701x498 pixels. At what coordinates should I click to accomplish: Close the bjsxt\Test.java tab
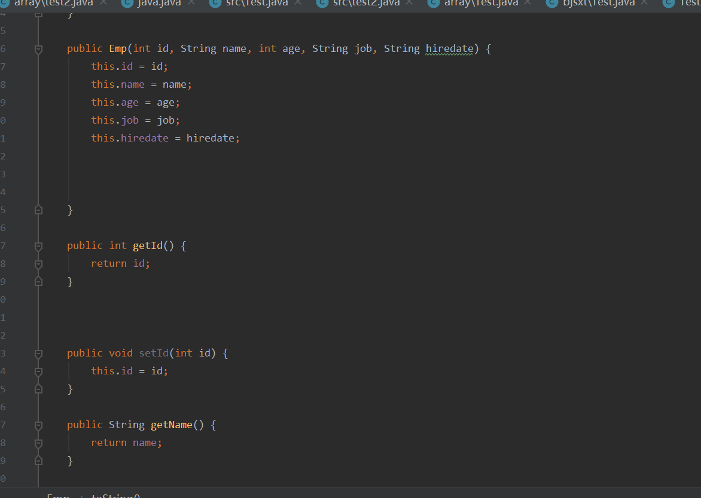point(644,2)
